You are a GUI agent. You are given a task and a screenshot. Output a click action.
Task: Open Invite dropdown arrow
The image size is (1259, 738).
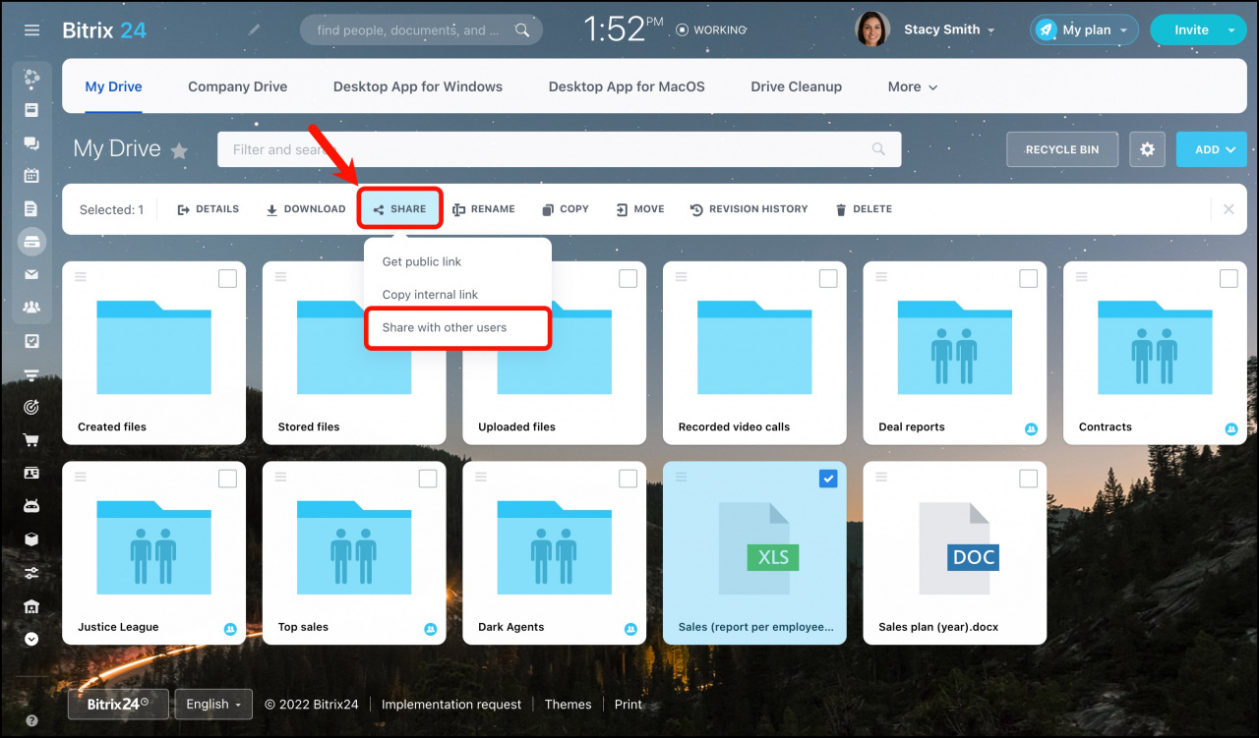pyautogui.click(x=1230, y=30)
